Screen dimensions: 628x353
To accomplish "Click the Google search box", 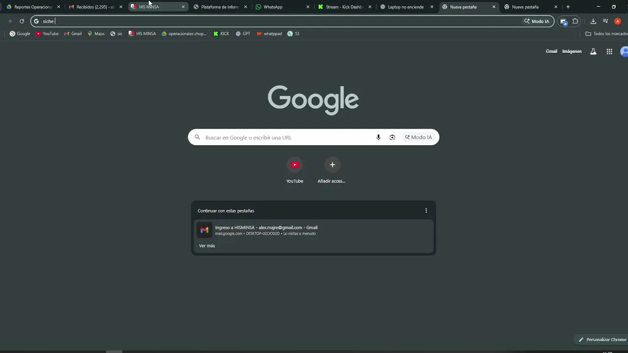I will click(314, 137).
